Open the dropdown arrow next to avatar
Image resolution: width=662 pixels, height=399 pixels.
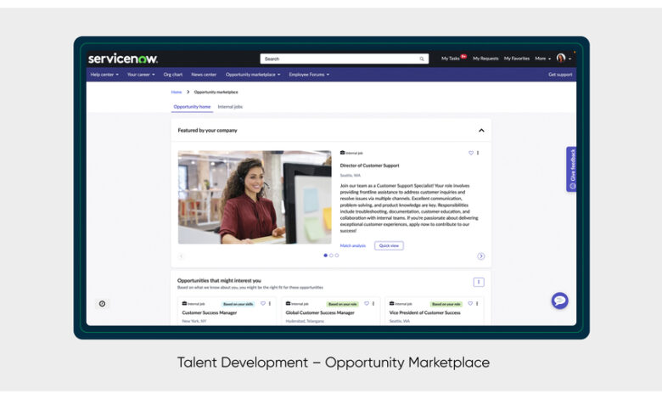(x=570, y=59)
